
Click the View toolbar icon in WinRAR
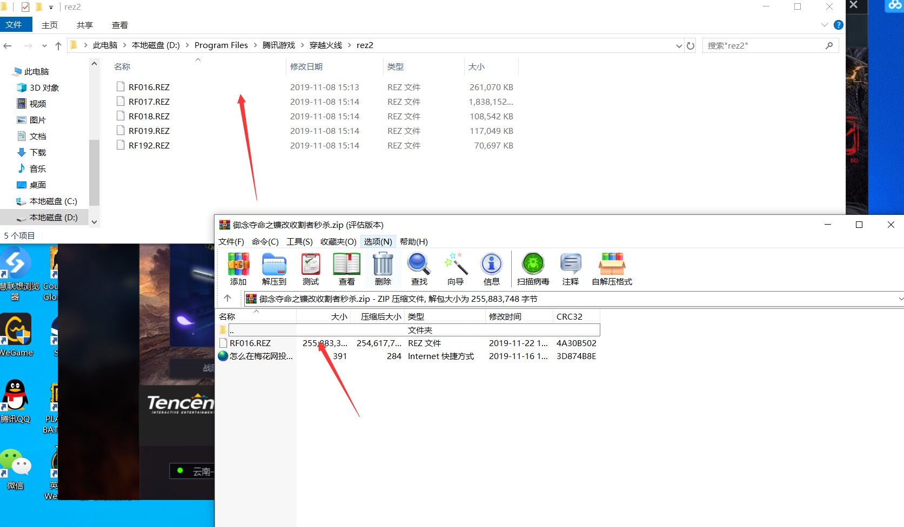click(x=346, y=269)
